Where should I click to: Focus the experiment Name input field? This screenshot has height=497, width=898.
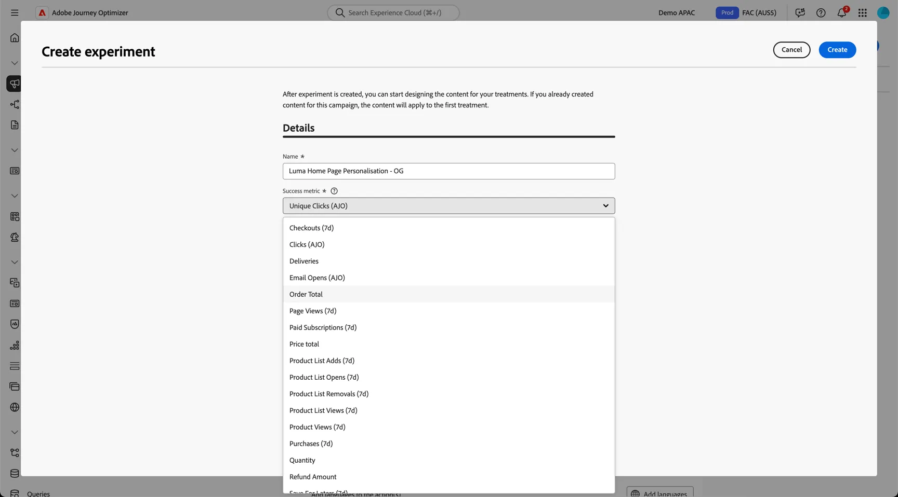(x=449, y=171)
